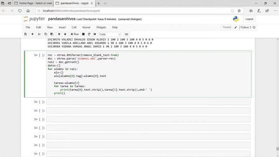
Task: Open a new browser tab
Action: (99, 3)
